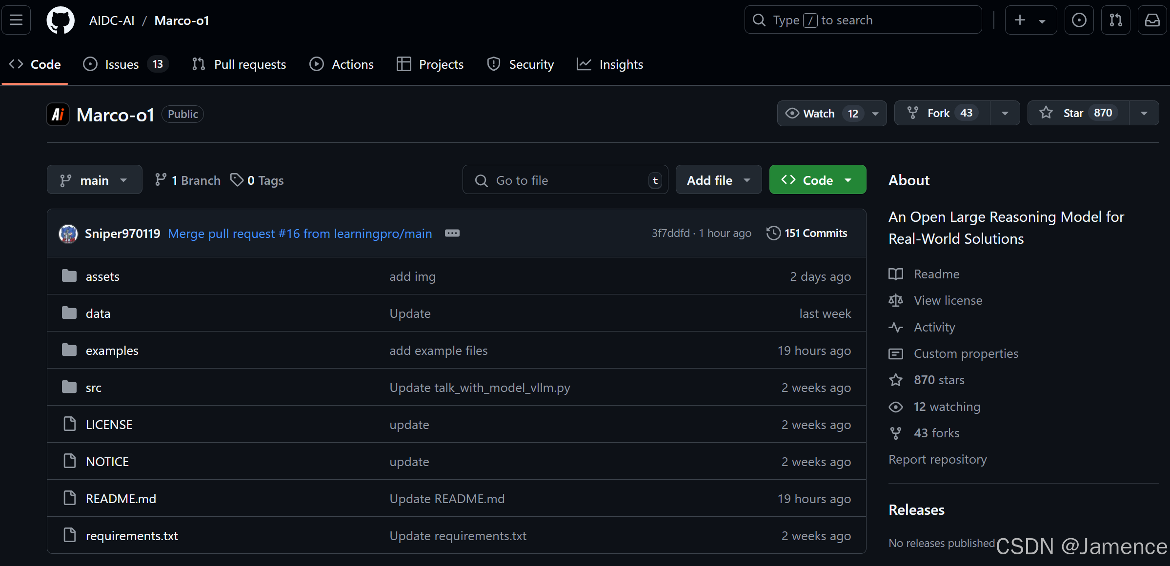Image resolution: width=1170 pixels, height=566 pixels.
Task: Open the GitHub homepage logo
Action: (61, 20)
